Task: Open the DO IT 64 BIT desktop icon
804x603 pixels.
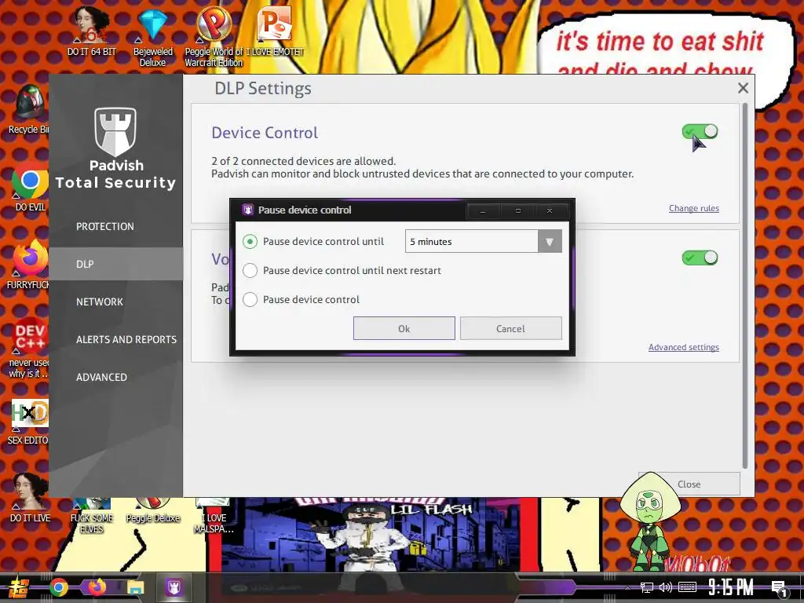Action: [x=91, y=31]
